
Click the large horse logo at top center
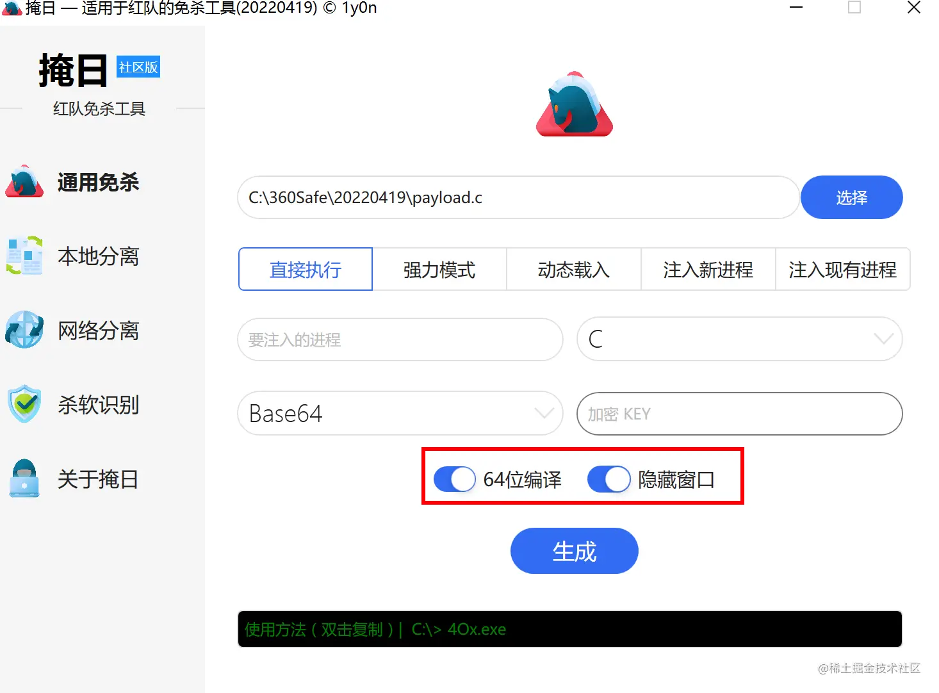575,104
